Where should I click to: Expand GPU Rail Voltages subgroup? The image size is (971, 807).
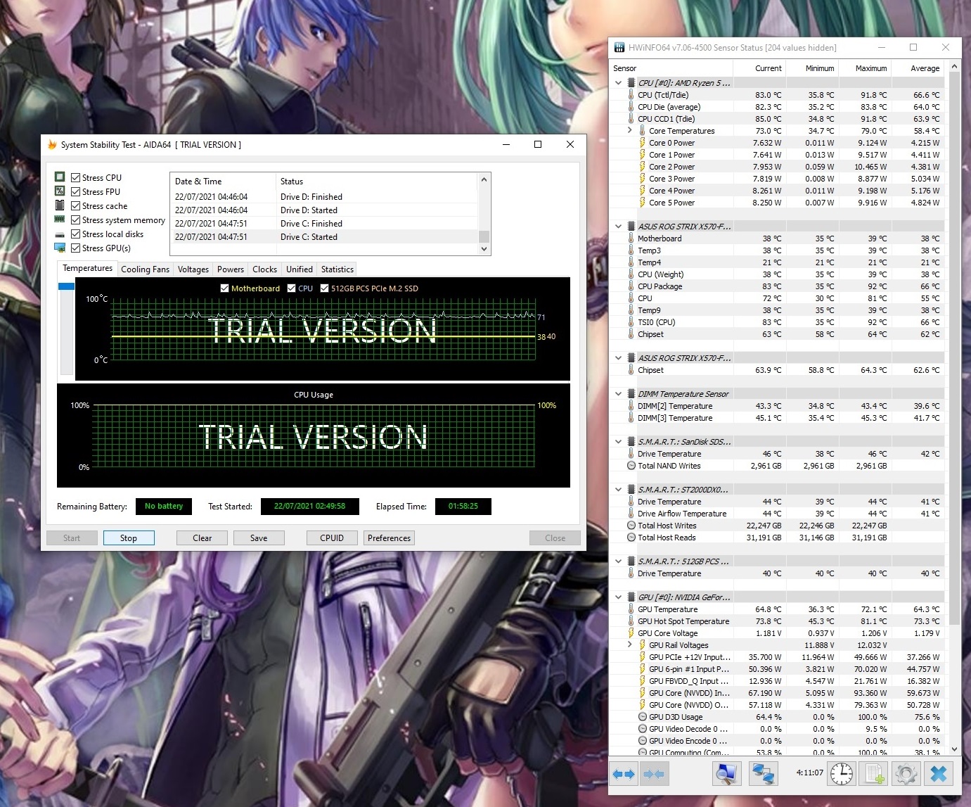pyautogui.click(x=629, y=645)
